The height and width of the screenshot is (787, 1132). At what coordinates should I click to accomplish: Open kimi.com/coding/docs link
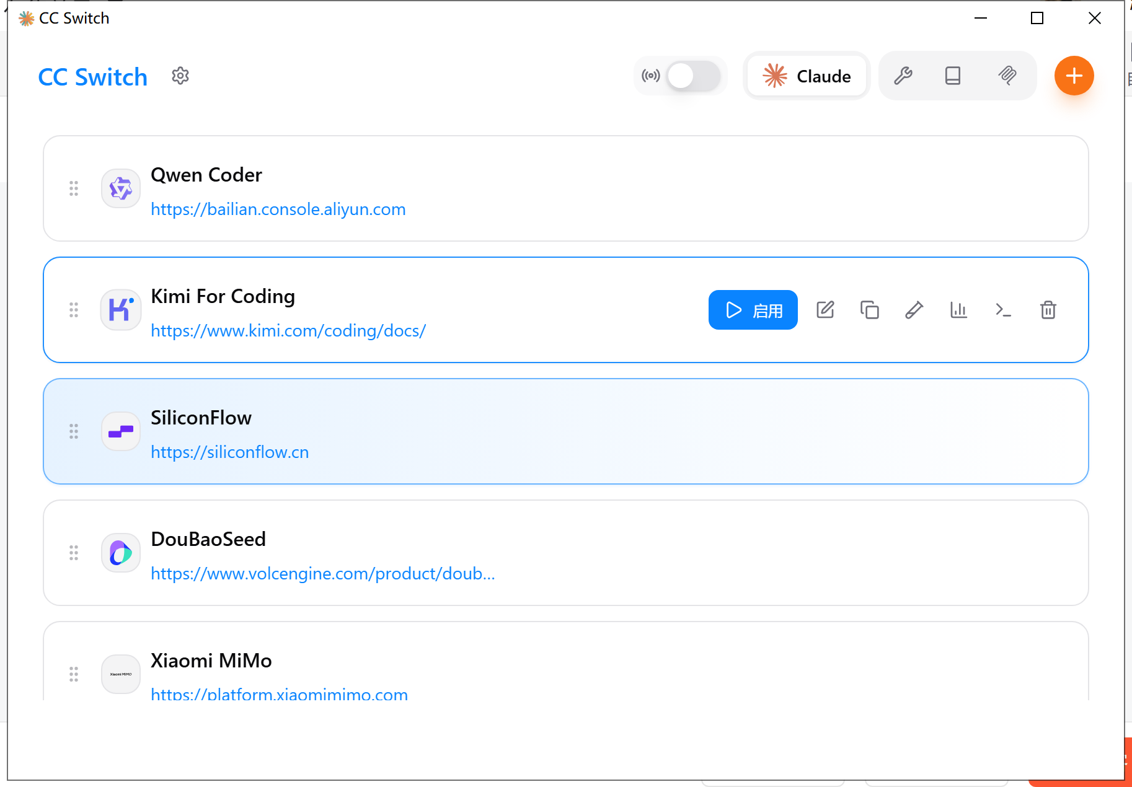point(288,331)
